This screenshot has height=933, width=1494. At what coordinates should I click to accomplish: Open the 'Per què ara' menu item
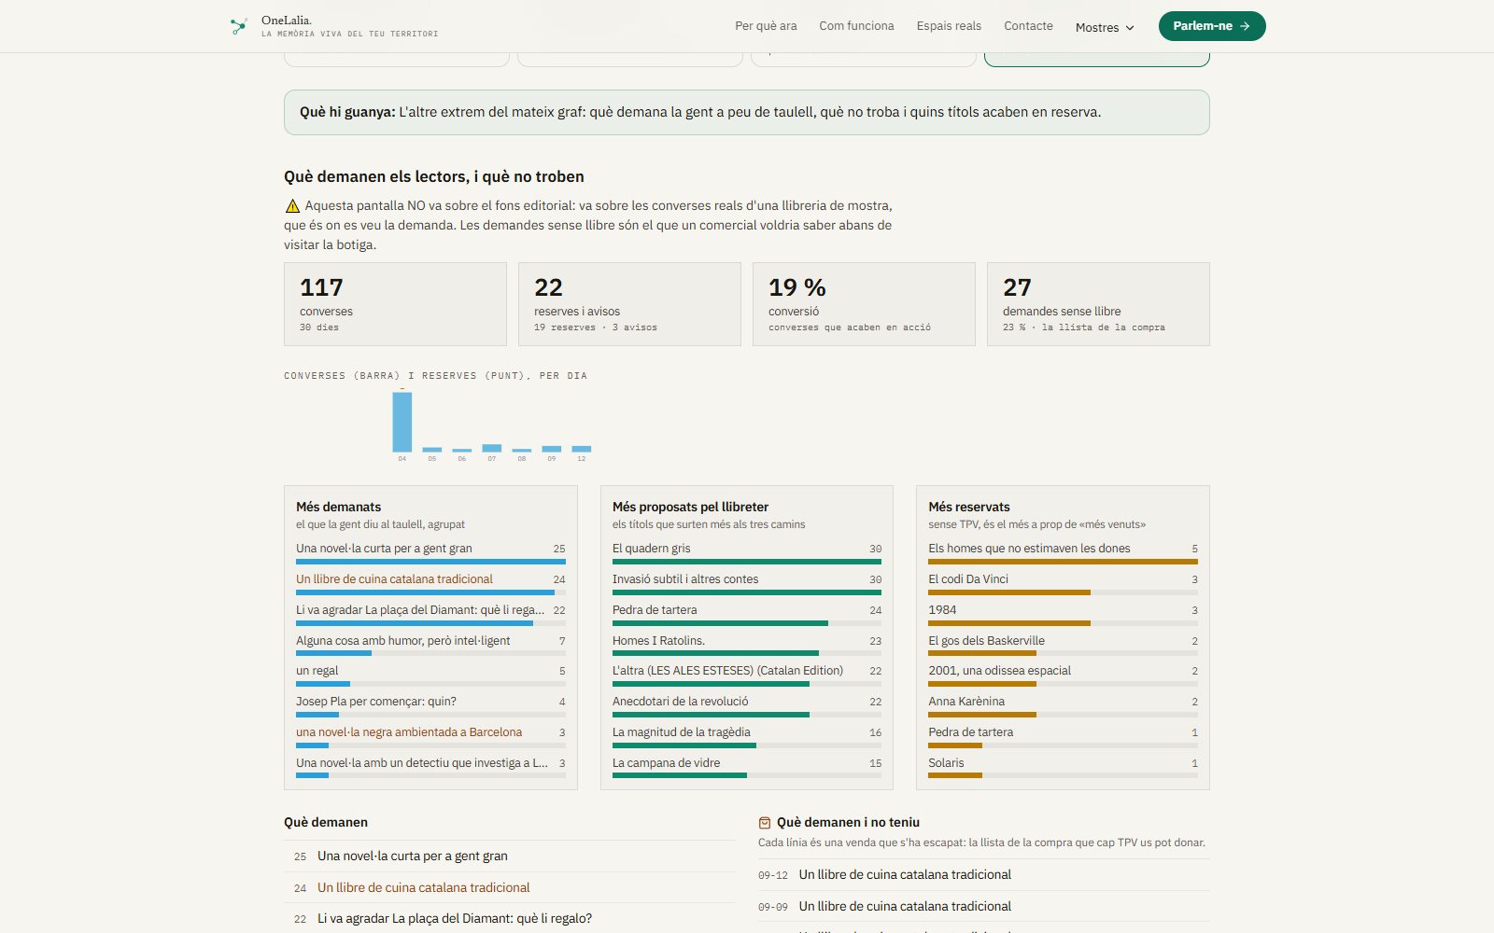[766, 26]
